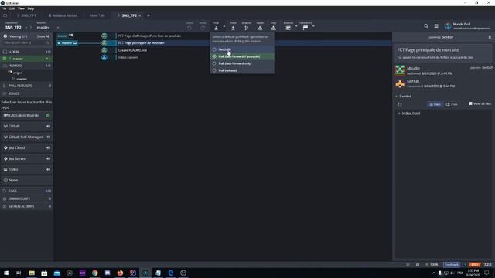Open the View menu

[21, 8]
